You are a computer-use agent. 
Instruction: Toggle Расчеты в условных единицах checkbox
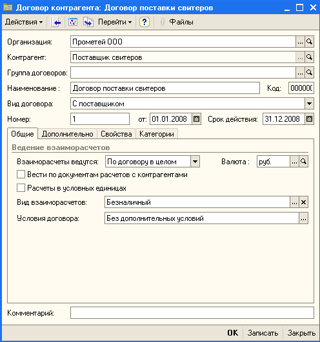tap(21, 188)
